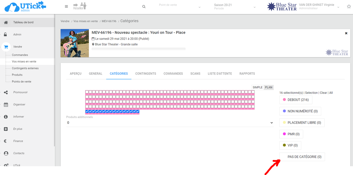Screen dimensions: 353x175
Task: Select the DEBOUT pink color category
Action: tap(296, 100)
